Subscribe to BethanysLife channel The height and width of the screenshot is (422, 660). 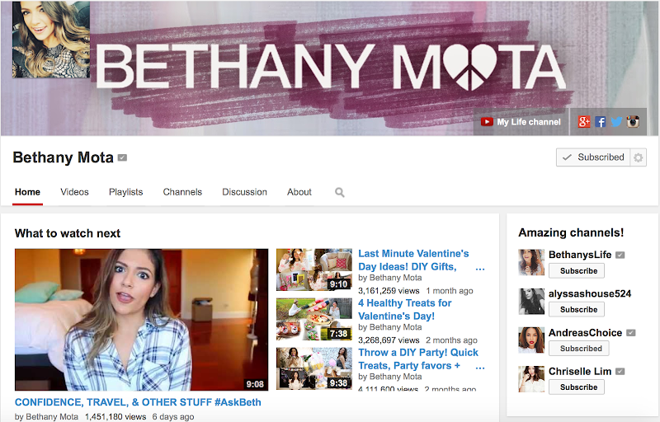click(x=576, y=270)
